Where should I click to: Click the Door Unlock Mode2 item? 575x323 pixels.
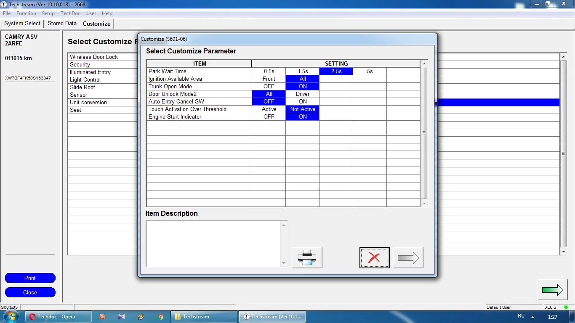[199, 94]
